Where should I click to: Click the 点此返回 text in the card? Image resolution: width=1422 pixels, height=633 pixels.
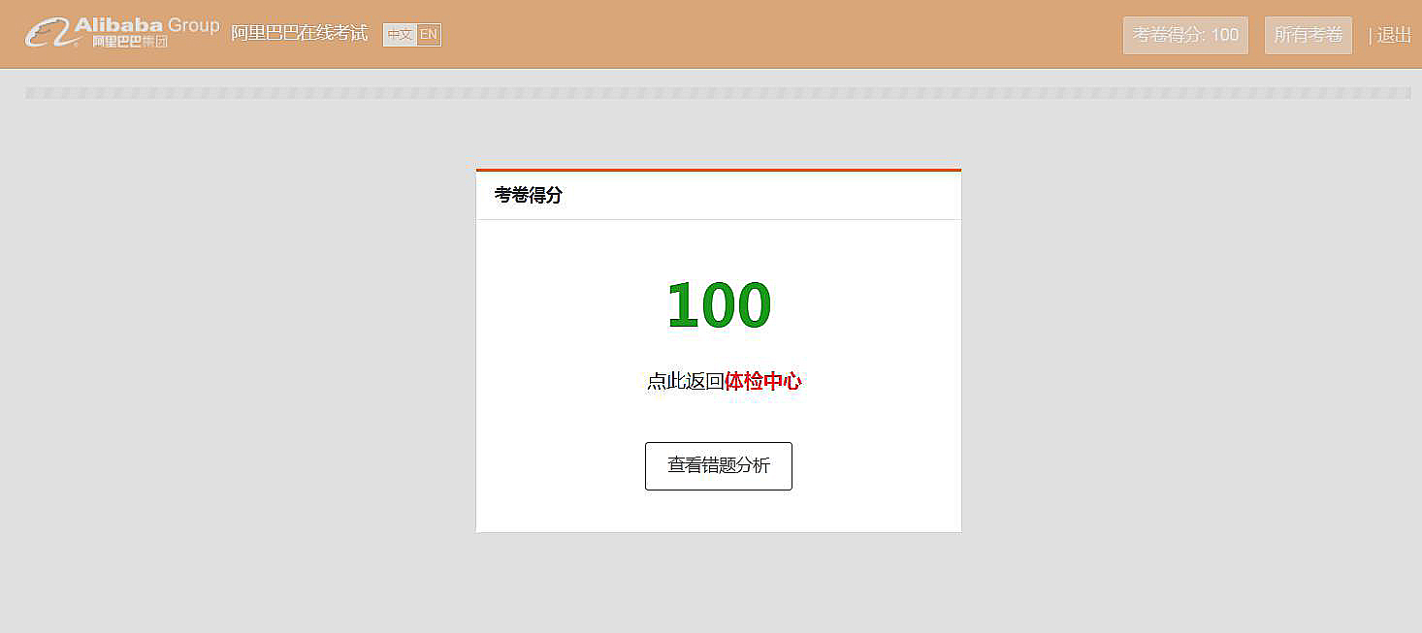click(685, 381)
